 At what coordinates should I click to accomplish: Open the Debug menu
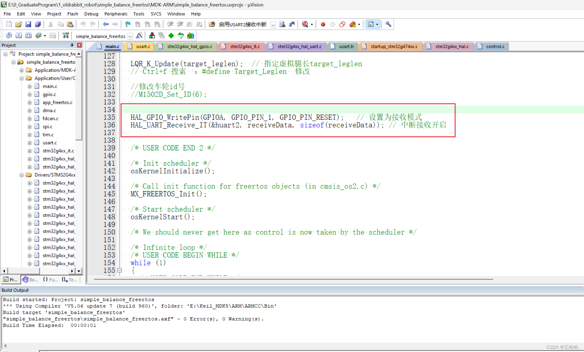[x=91, y=14]
